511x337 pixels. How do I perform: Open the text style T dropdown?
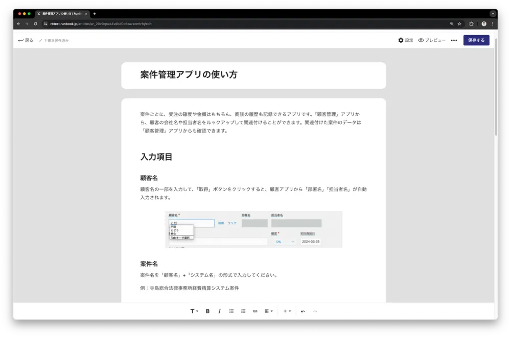coord(194,311)
